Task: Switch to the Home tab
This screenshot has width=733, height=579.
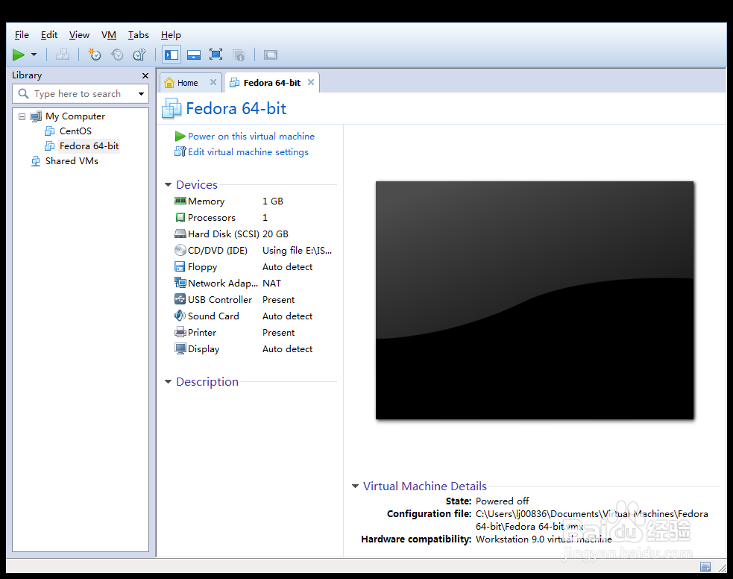Action: click(187, 83)
